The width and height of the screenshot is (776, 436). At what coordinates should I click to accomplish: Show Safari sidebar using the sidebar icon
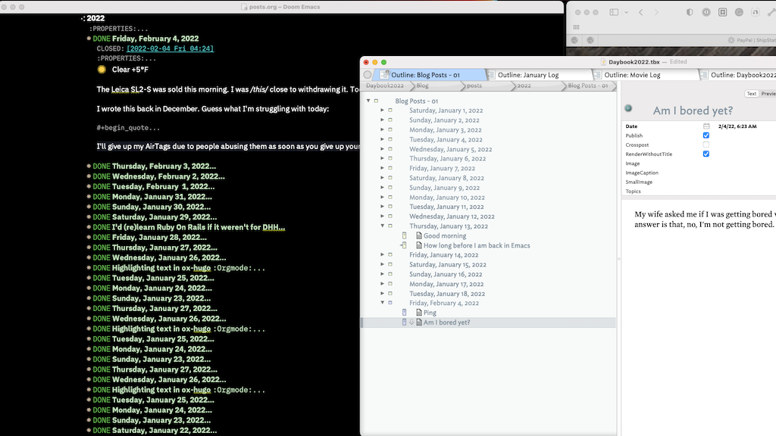[x=614, y=13]
